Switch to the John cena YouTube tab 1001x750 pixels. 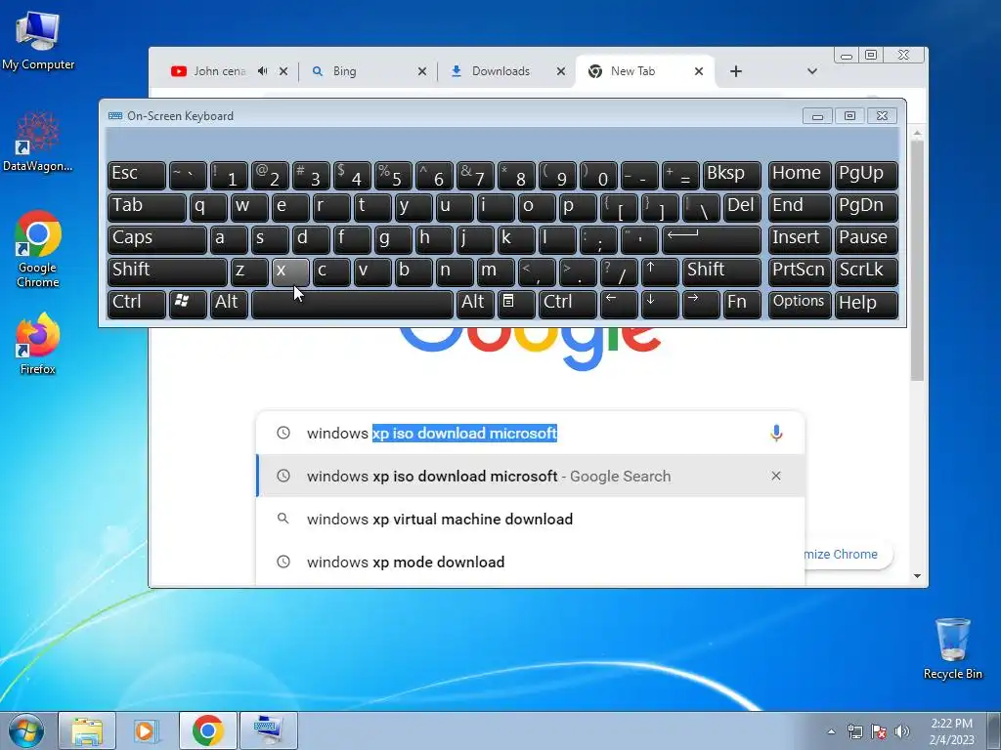point(220,70)
